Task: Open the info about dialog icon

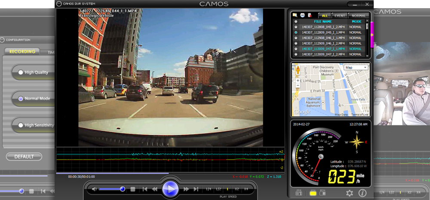Action: [x=362, y=193]
